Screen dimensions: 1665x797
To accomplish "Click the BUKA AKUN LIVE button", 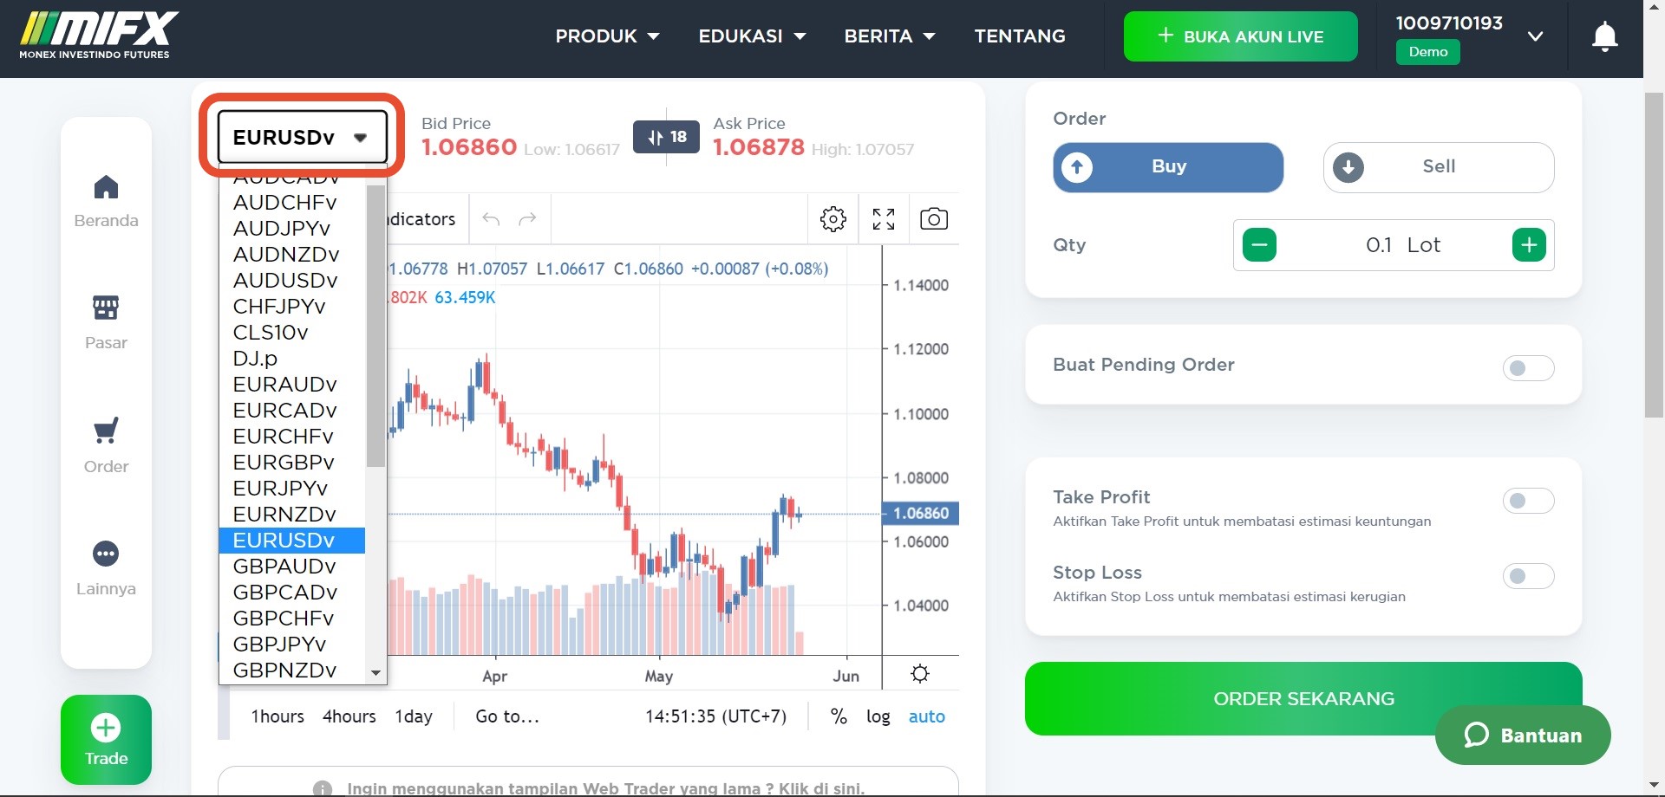I will [x=1240, y=36].
